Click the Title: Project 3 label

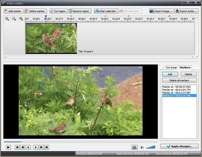pyautogui.click(x=86, y=52)
